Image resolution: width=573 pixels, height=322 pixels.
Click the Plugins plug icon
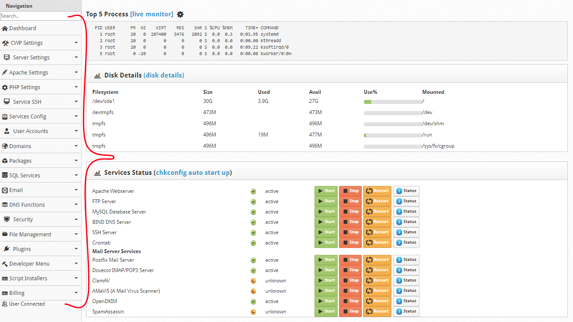click(7, 249)
